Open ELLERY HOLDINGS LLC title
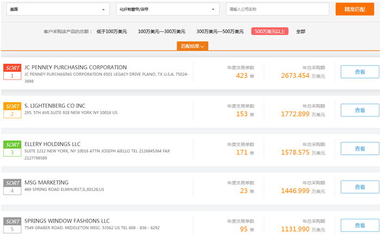The height and width of the screenshot is (236, 381). (53, 144)
